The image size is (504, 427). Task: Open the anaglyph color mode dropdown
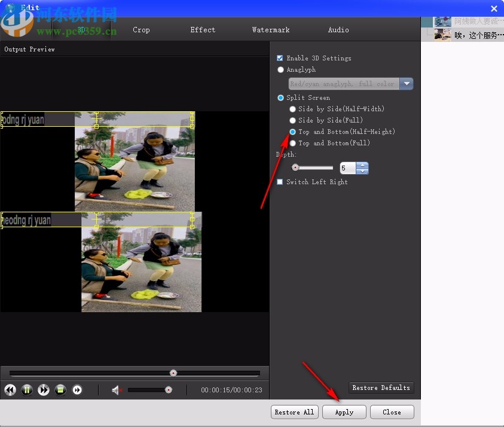pos(407,84)
